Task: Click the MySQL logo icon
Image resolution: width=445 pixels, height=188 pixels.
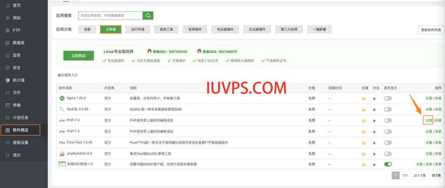Action: (62, 109)
